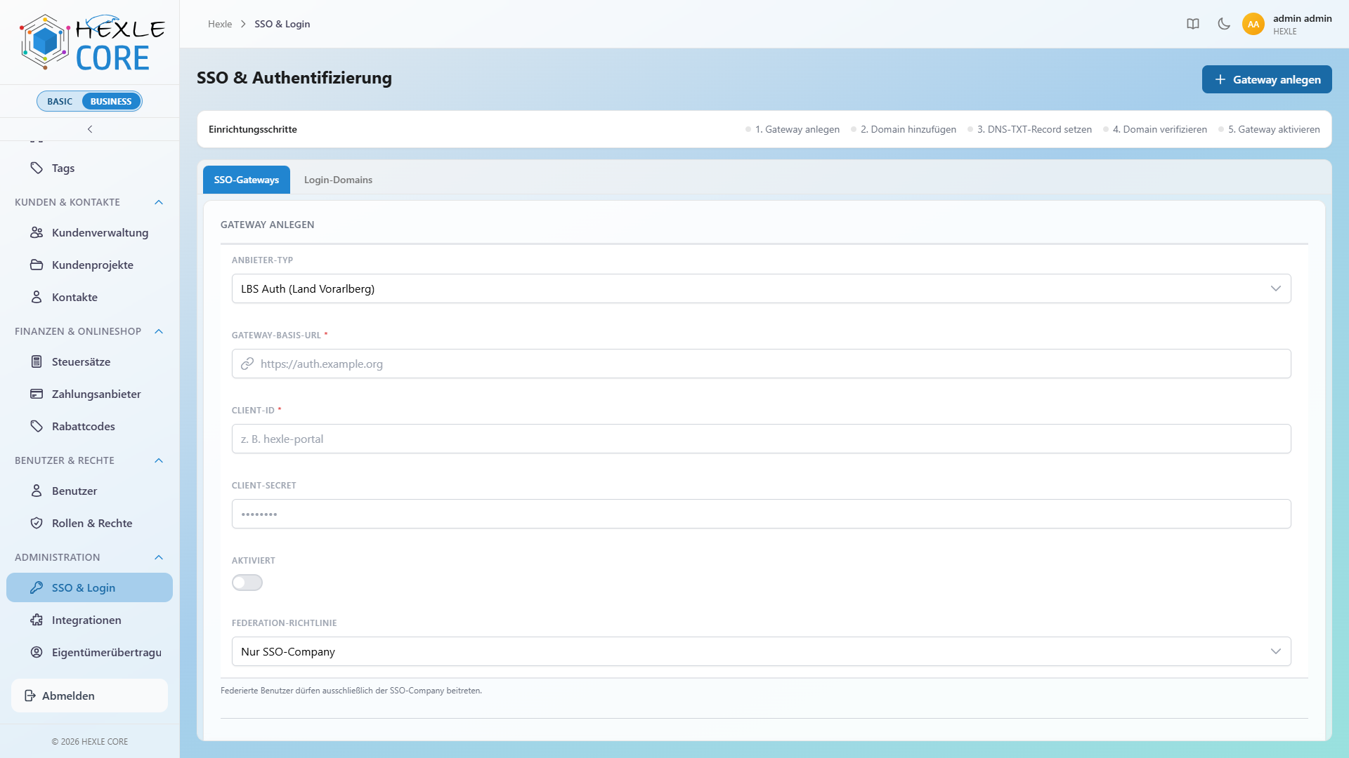The width and height of the screenshot is (1349, 758).
Task: Switch plan to BASIC
Action: [60, 101]
